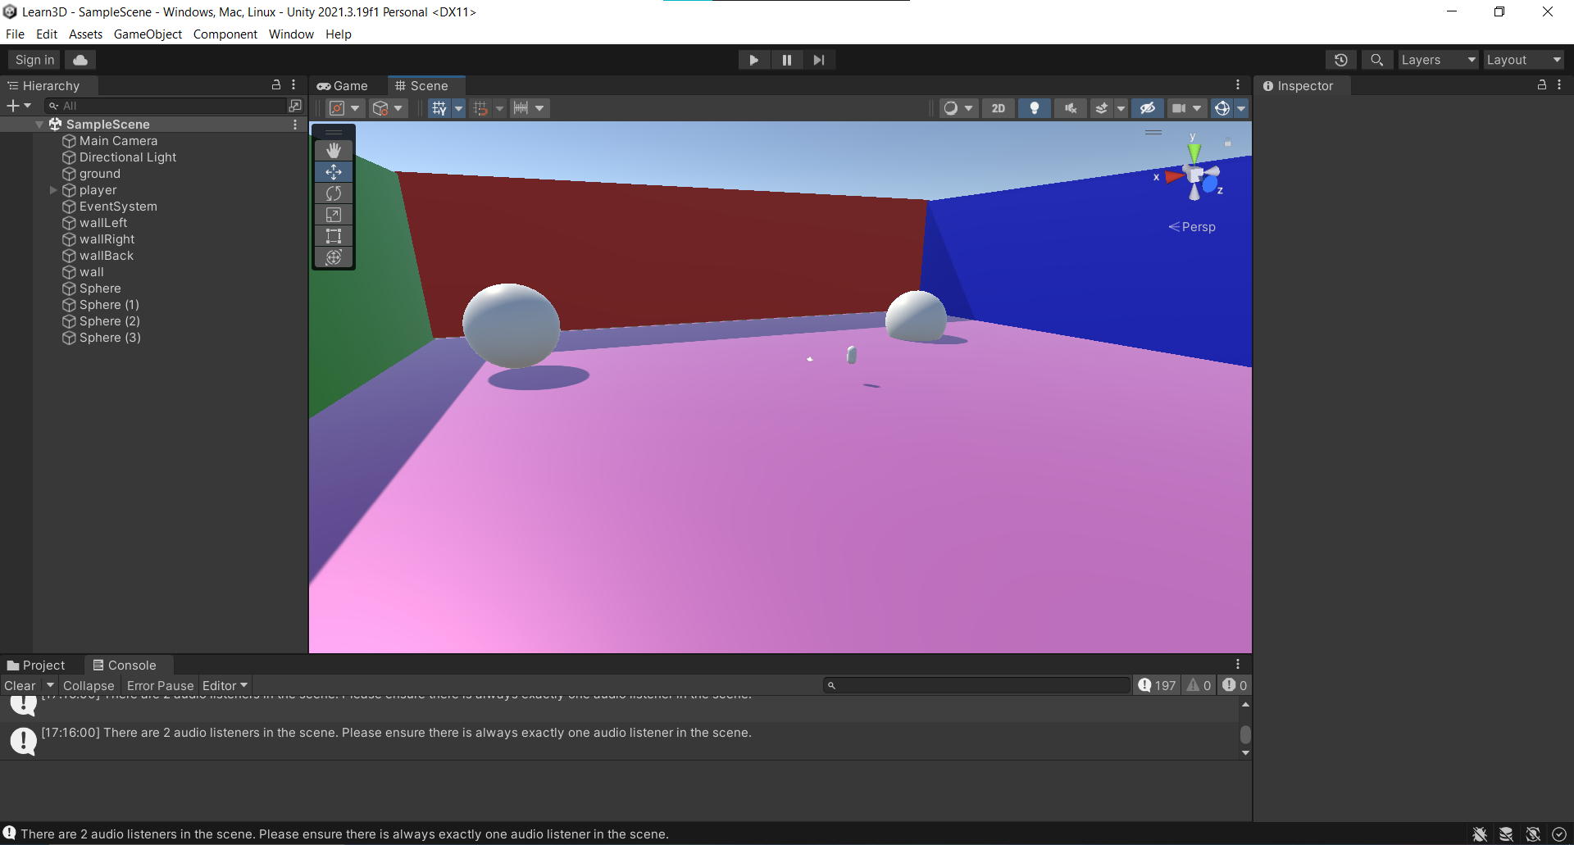Toggle Collapse in Console
This screenshot has width=1574, height=845.
click(x=89, y=686)
